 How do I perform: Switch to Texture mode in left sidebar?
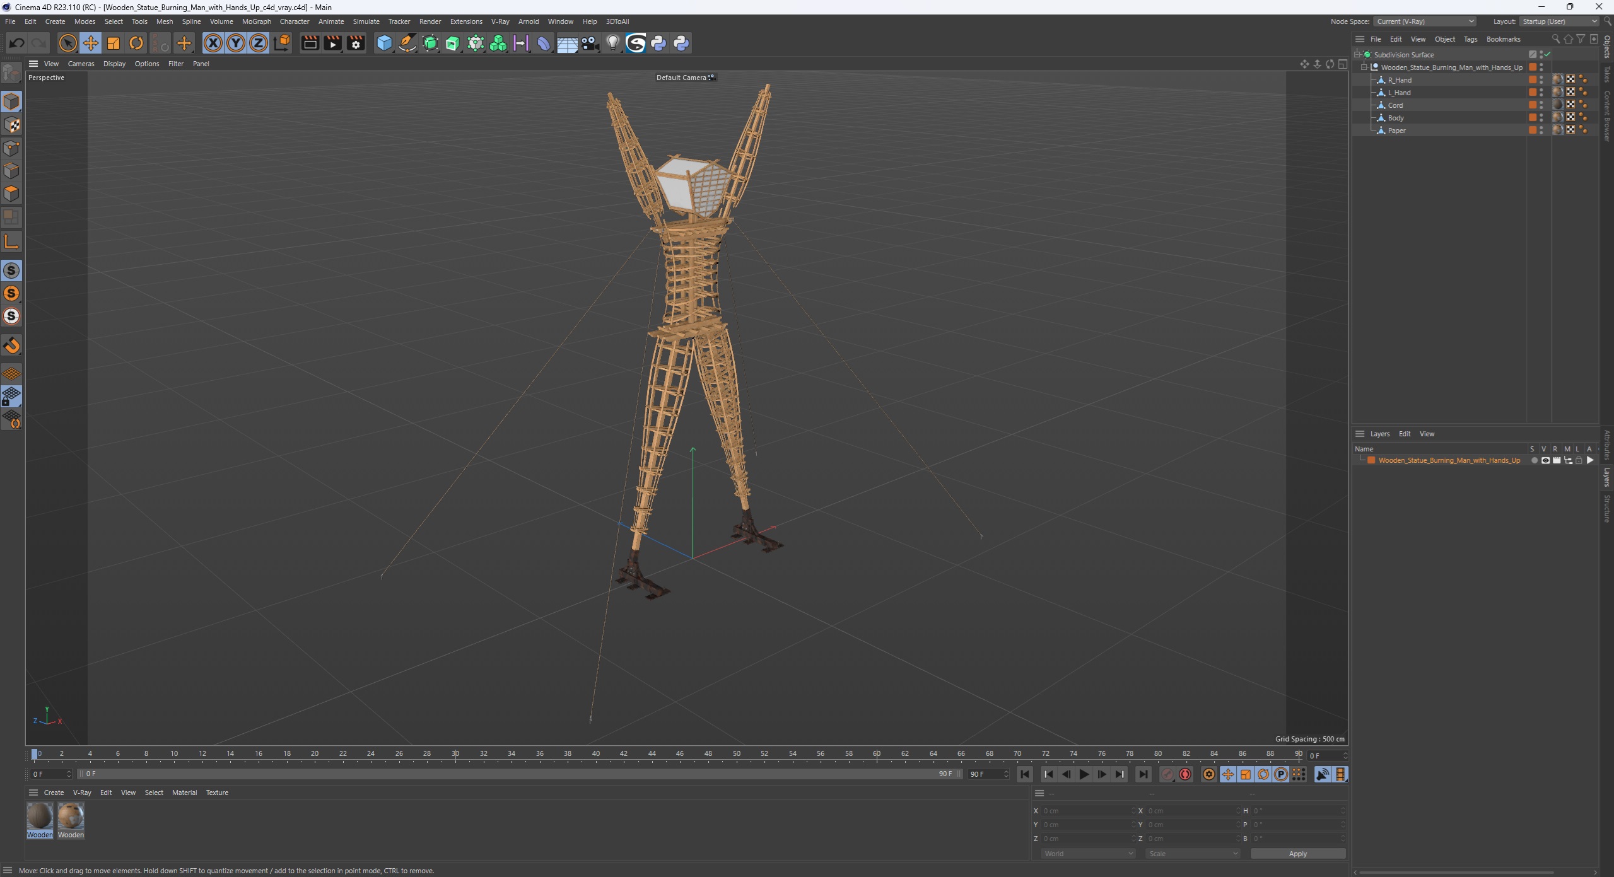[x=11, y=125]
